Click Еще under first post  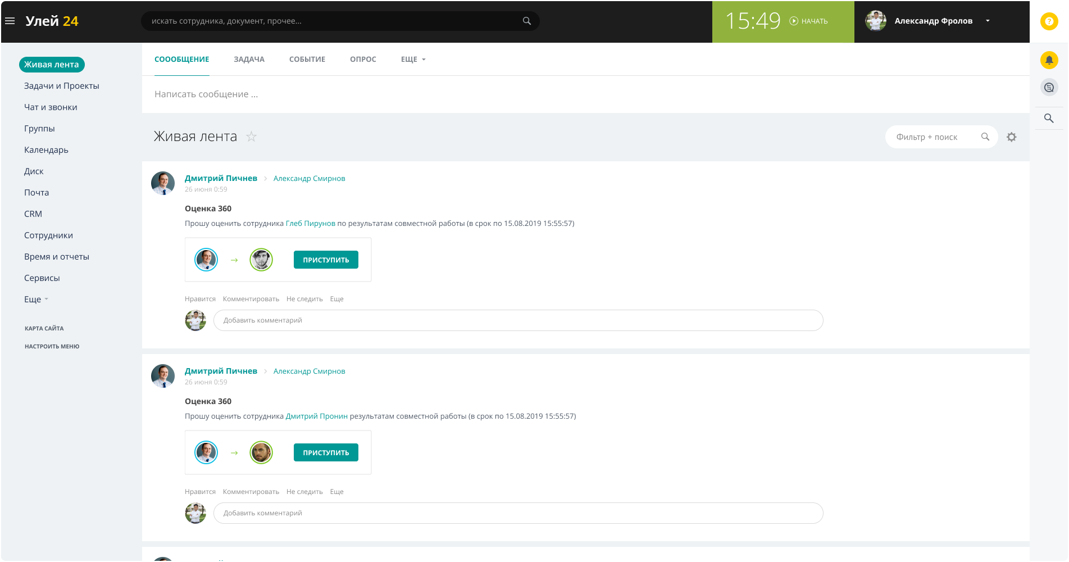point(336,299)
